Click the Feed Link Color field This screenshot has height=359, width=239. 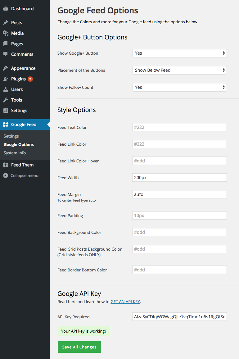coord(179,144)
